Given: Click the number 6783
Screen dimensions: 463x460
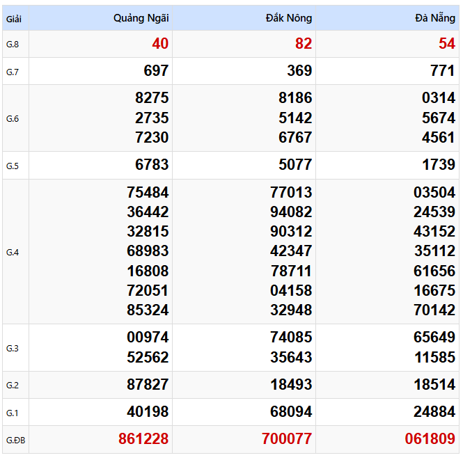Looking at the screenshot, I should [x=152, y=165].
